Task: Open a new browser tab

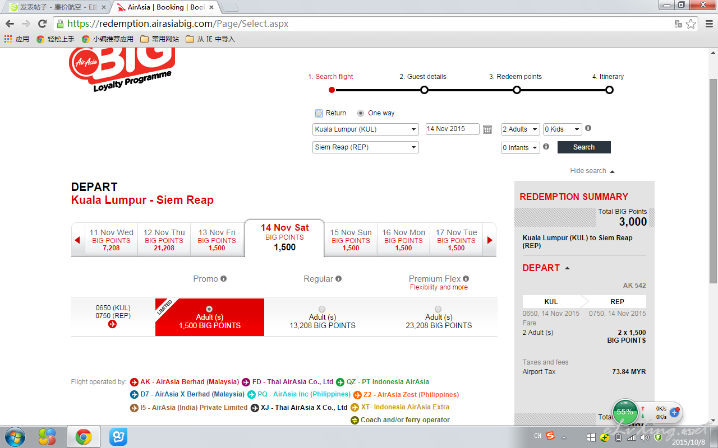Action: point(231,8)
